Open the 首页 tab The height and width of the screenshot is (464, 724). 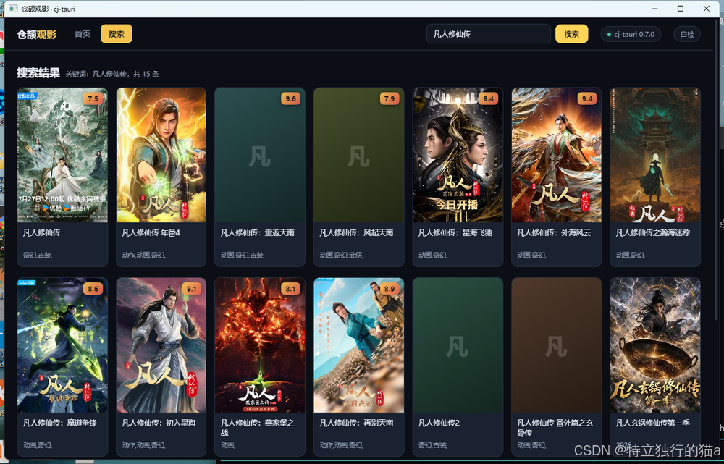click(83, 34)
